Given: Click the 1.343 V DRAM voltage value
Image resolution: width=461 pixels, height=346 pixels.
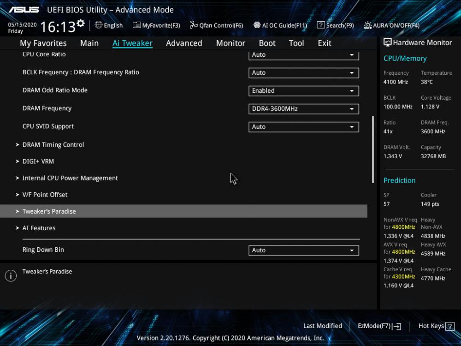Looking at the screenshot, I should pyautogui.click(x=393, y=156).
